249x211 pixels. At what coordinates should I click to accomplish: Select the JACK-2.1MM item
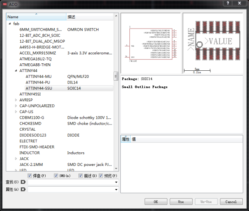[31, 165]
